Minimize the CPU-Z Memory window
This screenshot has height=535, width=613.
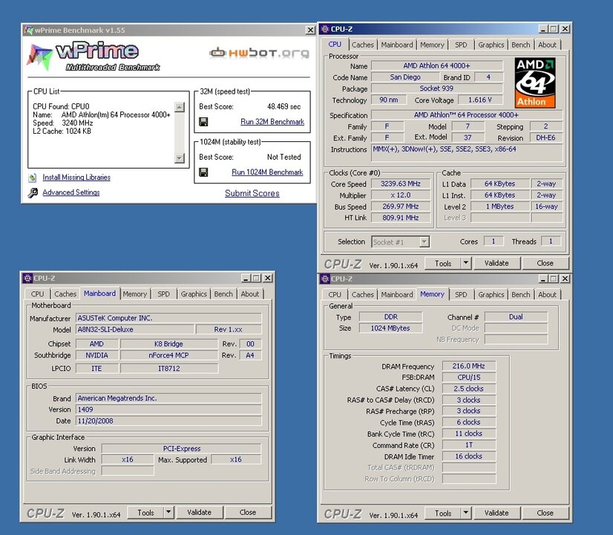pos(543,279)
